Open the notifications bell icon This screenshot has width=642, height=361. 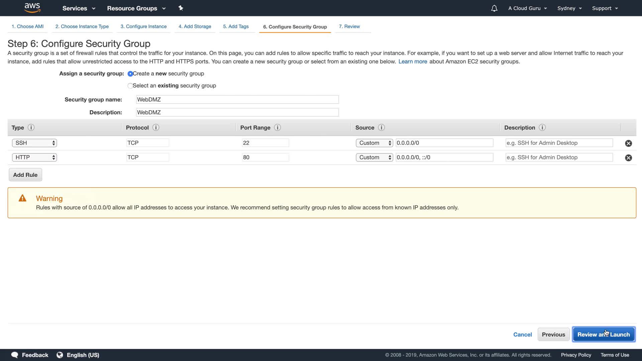(x=494, y=8)
